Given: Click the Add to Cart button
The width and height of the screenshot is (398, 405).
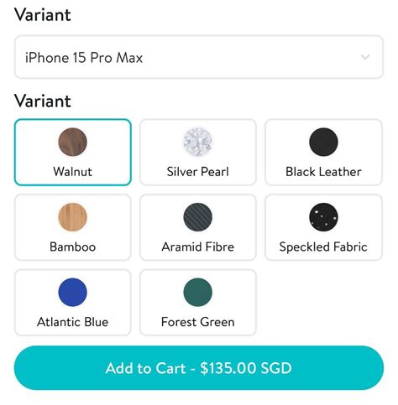Looking at the screenshot, I should [199, 368].
